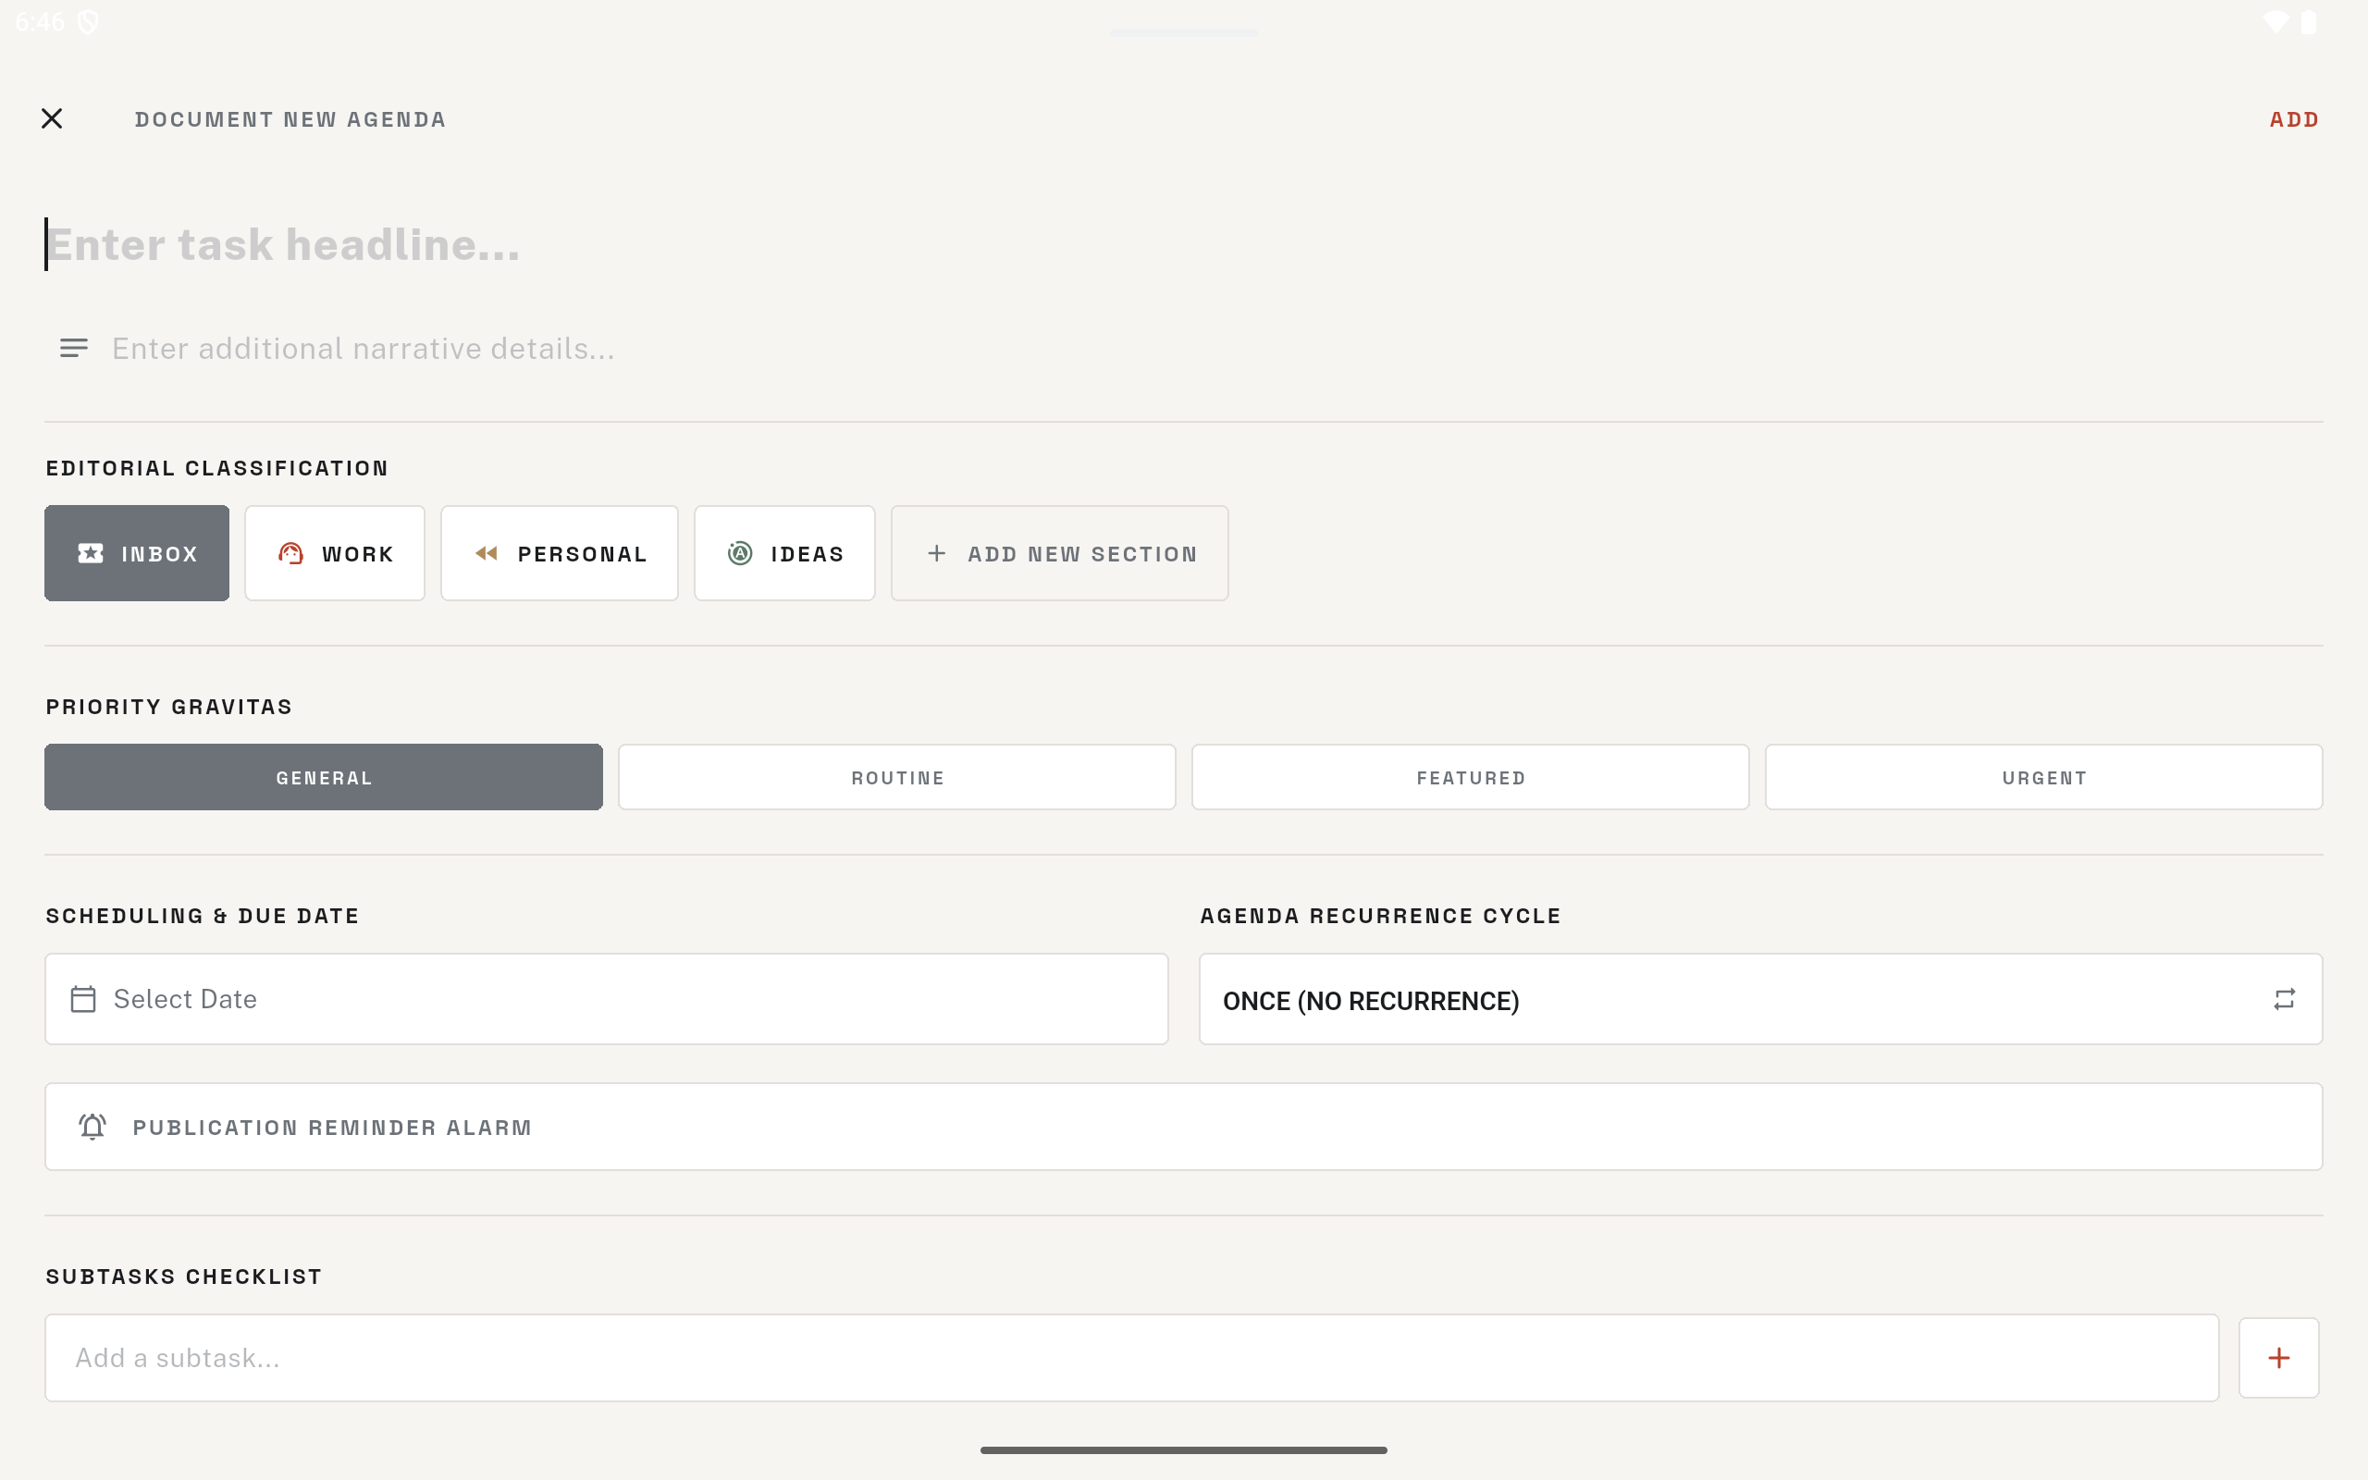Open the Select Date picker

[607, 998]
